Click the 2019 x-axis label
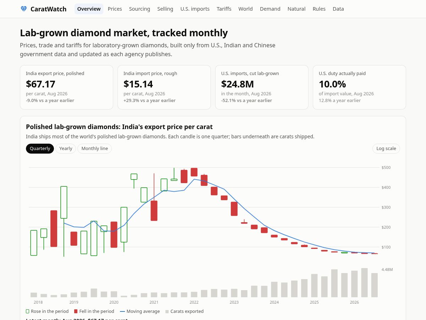Image resolution: width=426 pixels, height=320 pixels. pos(74,302)
